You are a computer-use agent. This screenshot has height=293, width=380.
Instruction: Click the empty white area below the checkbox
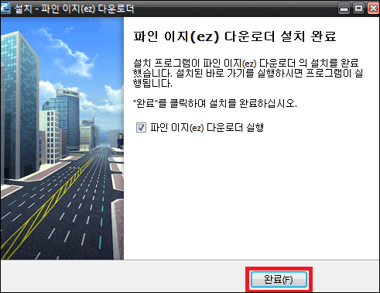[x=252, y=196]
